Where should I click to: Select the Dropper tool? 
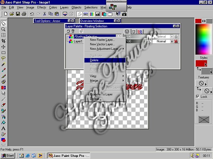[x=4, y=70]
